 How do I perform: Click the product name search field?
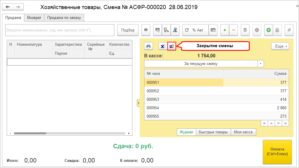coord(60,30)
